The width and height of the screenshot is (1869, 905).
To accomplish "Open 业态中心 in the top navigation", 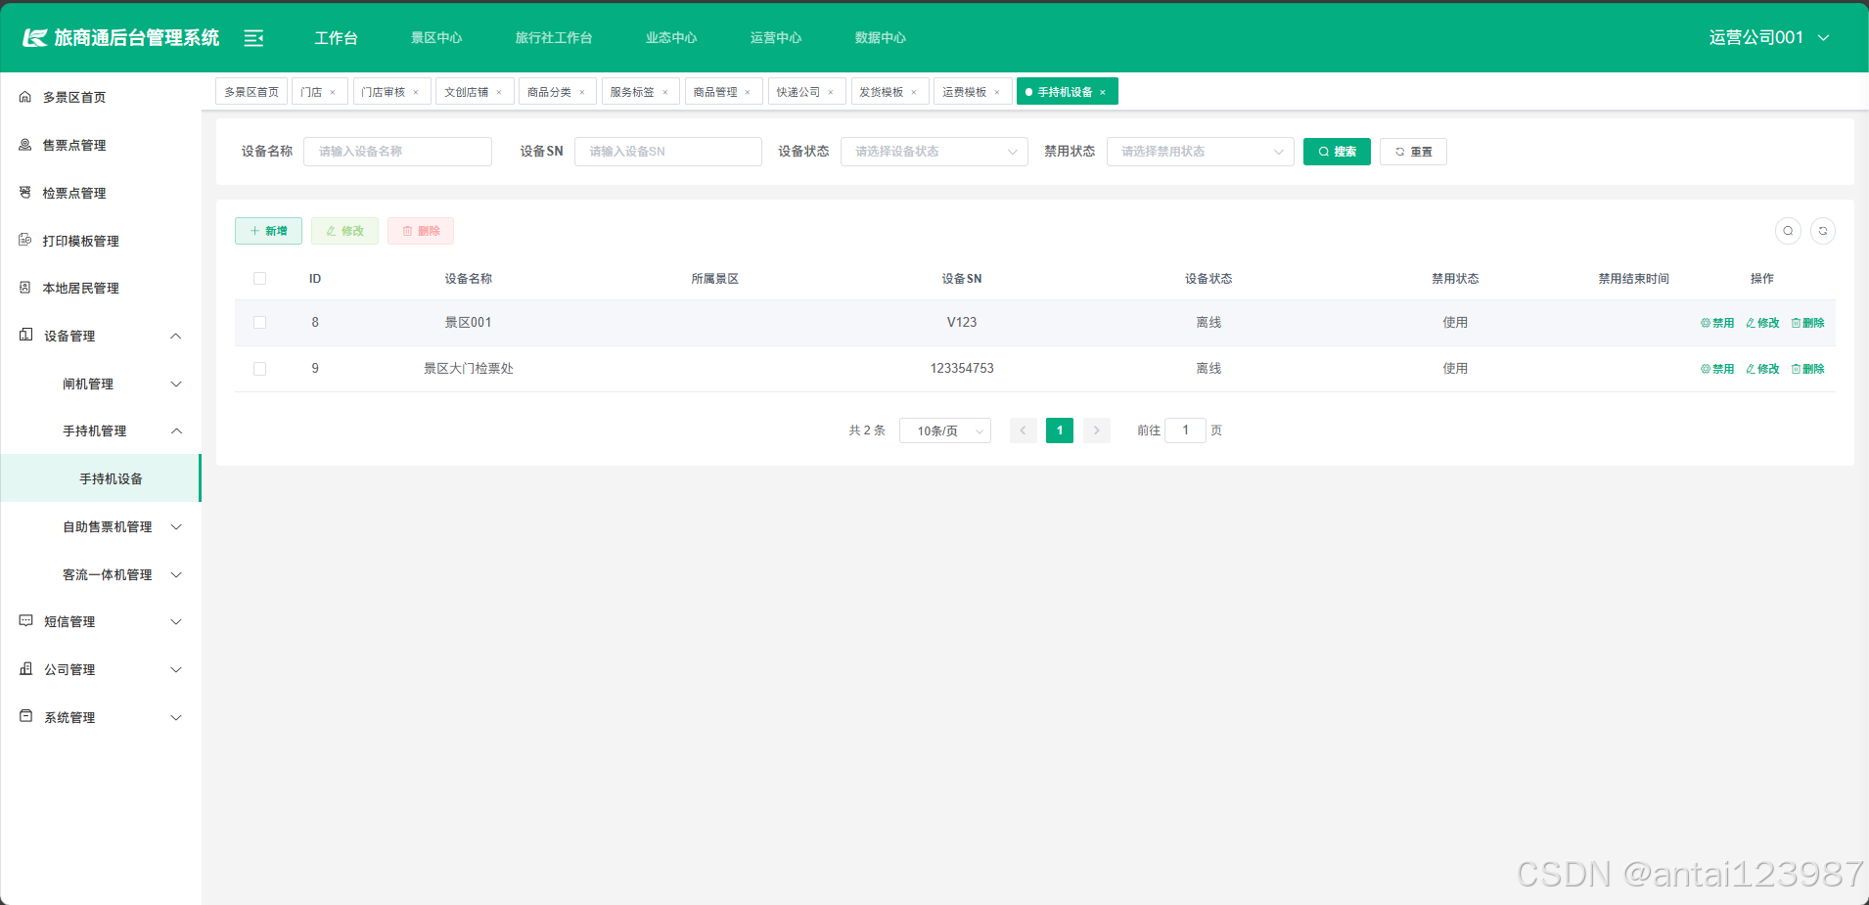I will pos(671,38).
